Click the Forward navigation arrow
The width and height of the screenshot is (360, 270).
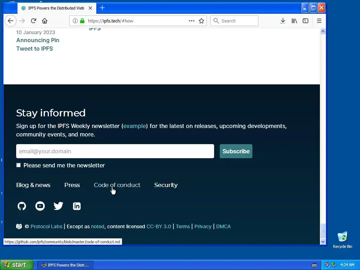[x=22, y=21]
